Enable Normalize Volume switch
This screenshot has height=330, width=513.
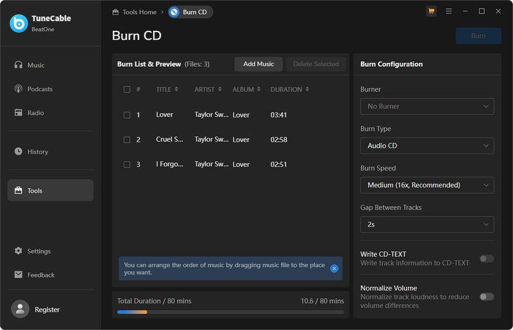click(487, 297)
